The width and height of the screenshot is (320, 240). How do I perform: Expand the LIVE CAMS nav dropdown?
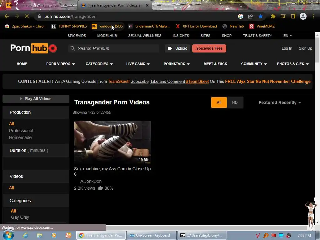click(138, 64)
